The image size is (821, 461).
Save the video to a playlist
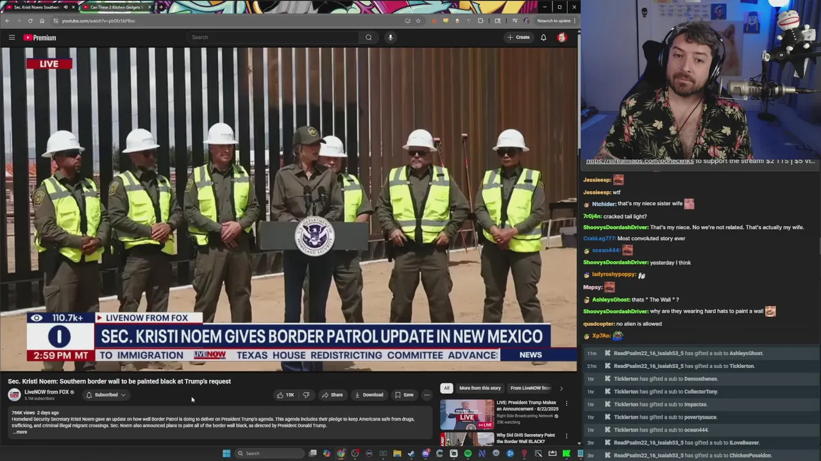pos(404,394)
